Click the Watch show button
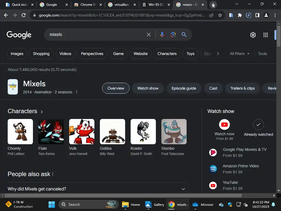 148,88
